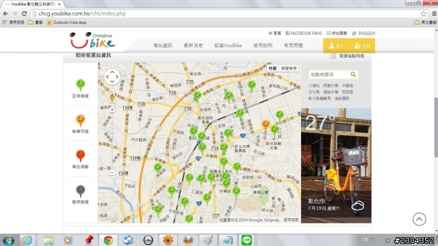Click the circular scroll-to-top arrow button
438x246 pixels.
420,219
